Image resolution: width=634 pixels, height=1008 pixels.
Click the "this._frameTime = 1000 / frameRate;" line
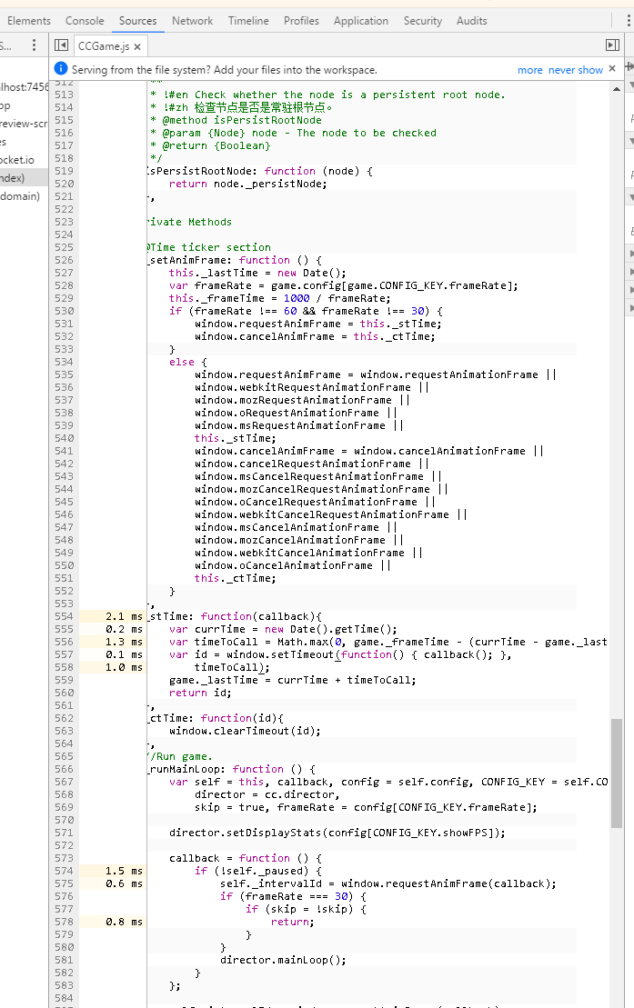[x=280, y=298]
